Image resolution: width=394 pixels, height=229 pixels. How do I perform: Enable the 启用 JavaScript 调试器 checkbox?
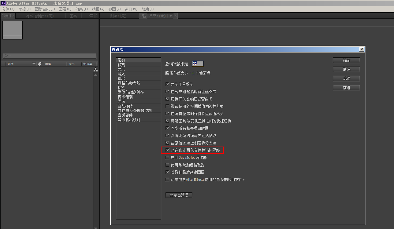(167, 158)
